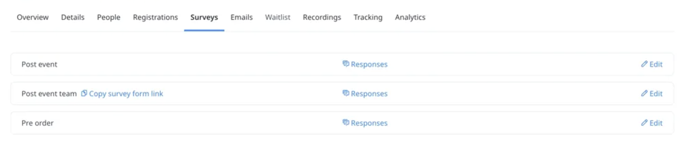The height and width of the screenshot is (155, 692).
Task: Click the responses icon for Post event
Action: pos(346,64)
